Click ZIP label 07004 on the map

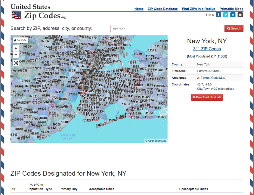pyautogui.click(x=28, y=47)
